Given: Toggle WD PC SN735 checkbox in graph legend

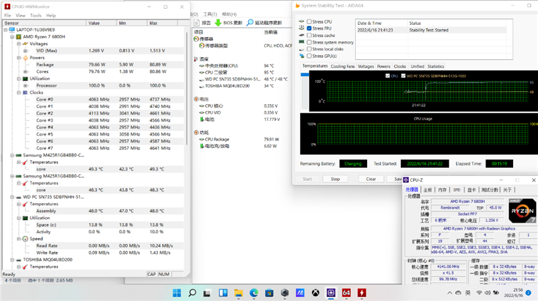Looking at the screenshot, I should (403, 76).
